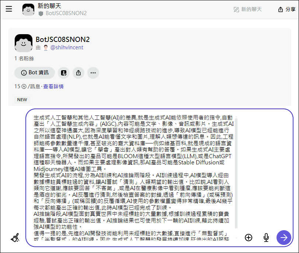Viewport: 299px width, 253px height.
Task: Send message with the purple arrow button
Action: 284,238
